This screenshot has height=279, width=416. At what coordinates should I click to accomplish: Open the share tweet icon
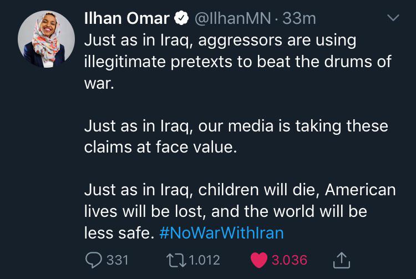(342, 260)
